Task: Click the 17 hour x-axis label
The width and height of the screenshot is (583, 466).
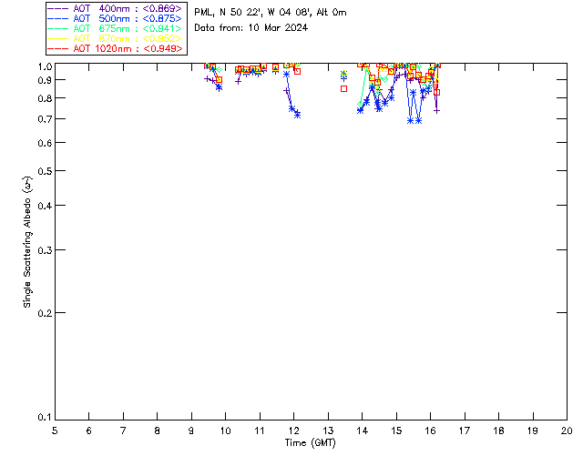Action: coord(465,431)
